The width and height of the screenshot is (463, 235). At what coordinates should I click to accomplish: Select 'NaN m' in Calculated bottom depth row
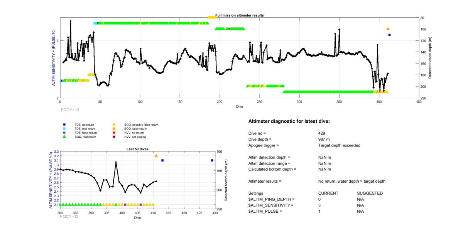coord(325,169)
